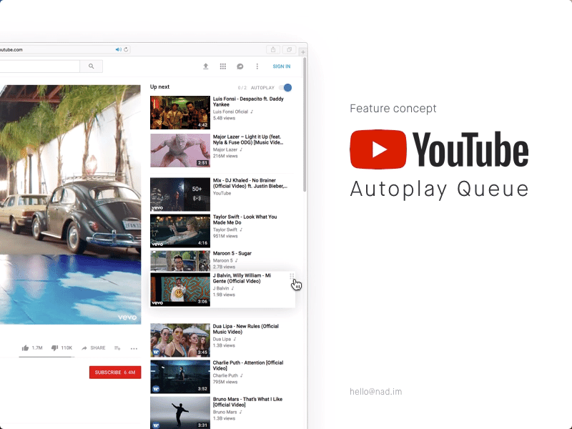This screenshot has height=429, width=572.
Task: Click the Bruno Mars video thumbnail
Action: pyautogui.click(x=180, y=413)
